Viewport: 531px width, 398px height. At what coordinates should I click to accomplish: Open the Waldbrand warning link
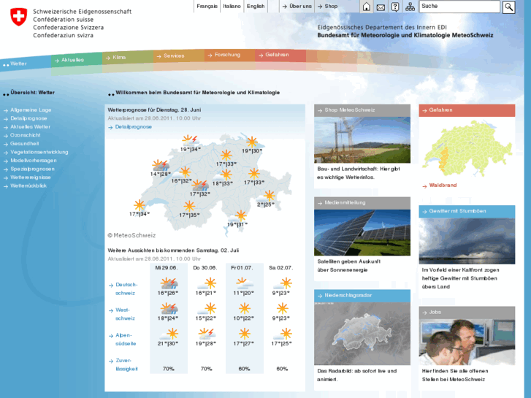[x=443, y=185]
